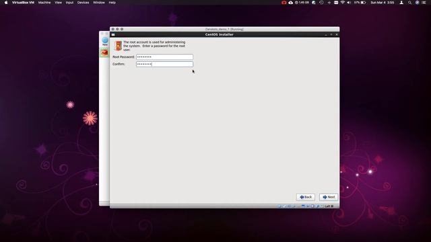Click the root password shield icon

coord(119,46)
